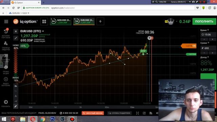Viewport: 217px width, 122px height.
Task: Switch to the EUR/USD asset tab
Action: (84, 21)
